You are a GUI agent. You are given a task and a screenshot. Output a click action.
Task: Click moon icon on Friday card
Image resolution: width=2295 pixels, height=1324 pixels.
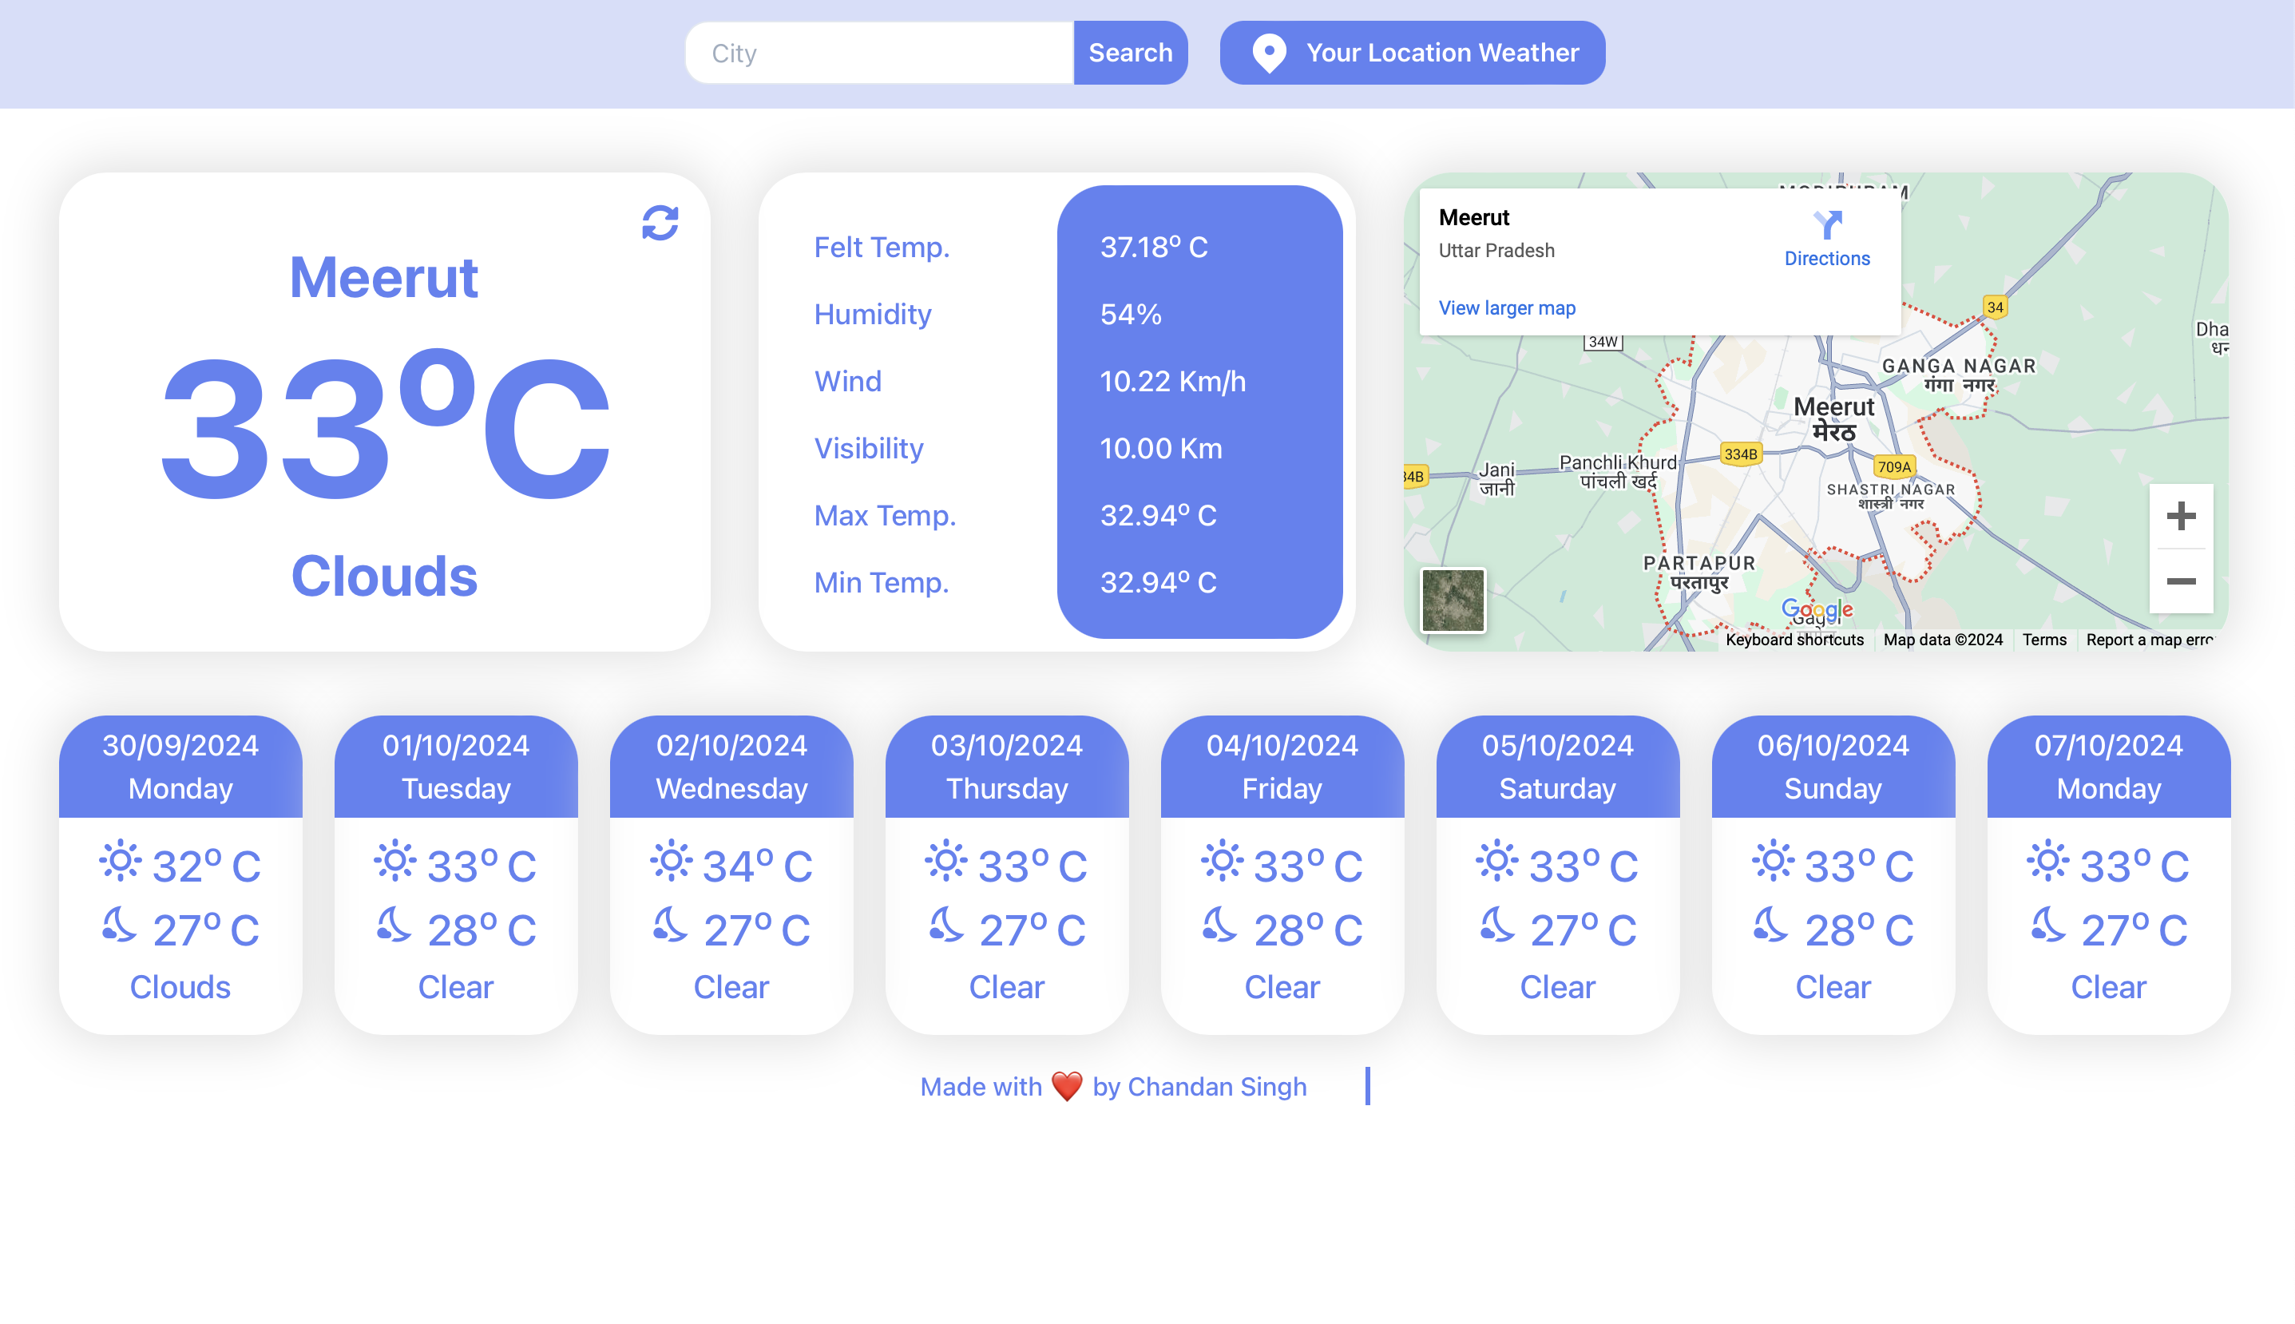[x=1219, y=925]
